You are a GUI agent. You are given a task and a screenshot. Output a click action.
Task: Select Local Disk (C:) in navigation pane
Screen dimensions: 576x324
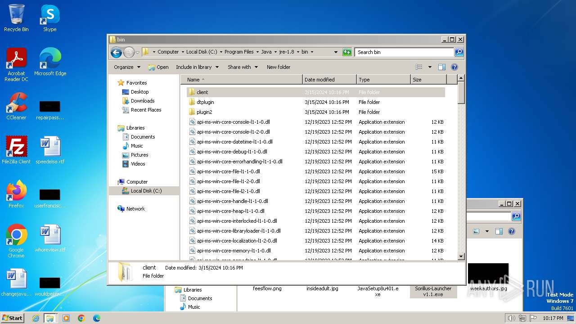[x=144, y=191]
